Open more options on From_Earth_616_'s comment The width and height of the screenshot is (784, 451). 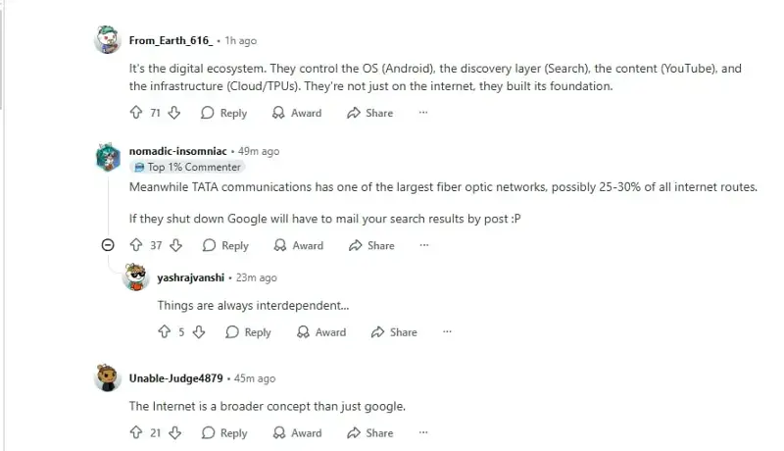click(x=423, y=113)
